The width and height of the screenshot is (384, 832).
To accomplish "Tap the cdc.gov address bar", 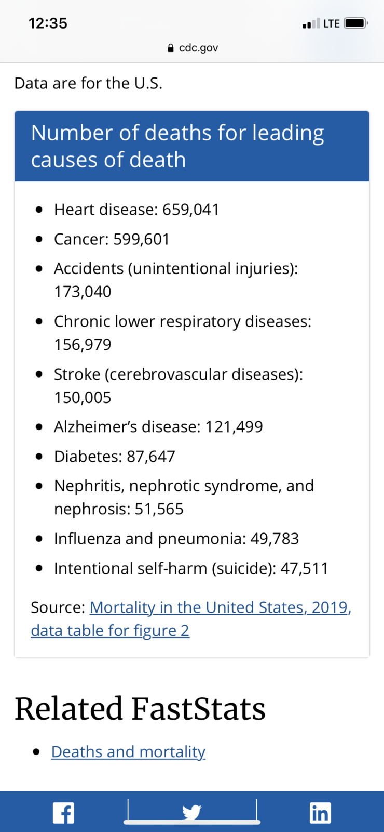I will [192, 48].
